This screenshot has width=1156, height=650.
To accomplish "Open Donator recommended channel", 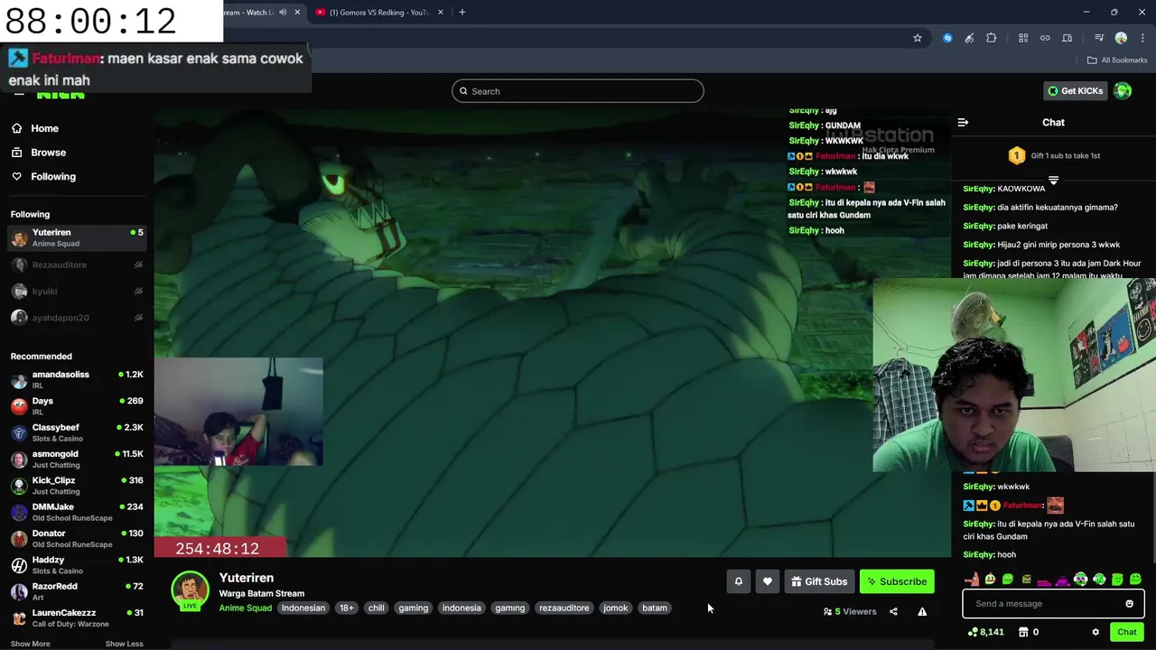I will point(77,538).
